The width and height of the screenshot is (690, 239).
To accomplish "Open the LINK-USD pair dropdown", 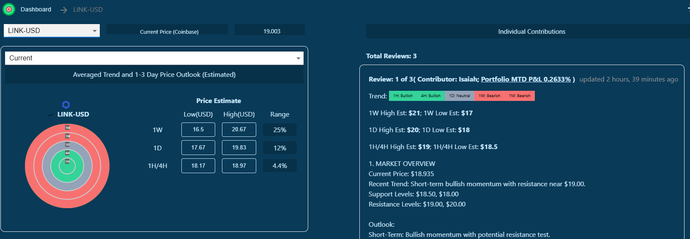I will coord(52,30).
